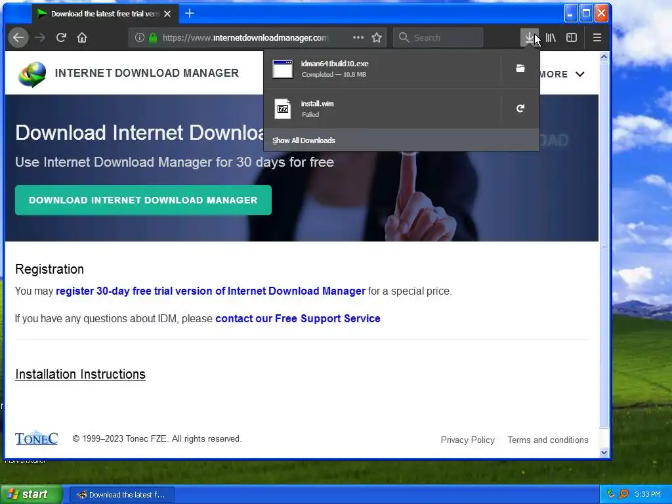Click the page scrollbar down arrow
The width and height of the screenshot is (672, 504).
604,452
